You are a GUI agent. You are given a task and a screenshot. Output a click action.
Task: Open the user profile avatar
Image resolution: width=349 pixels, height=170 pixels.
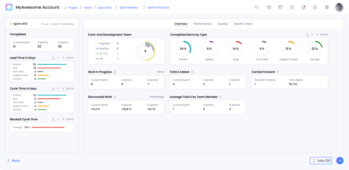point(339,7)
